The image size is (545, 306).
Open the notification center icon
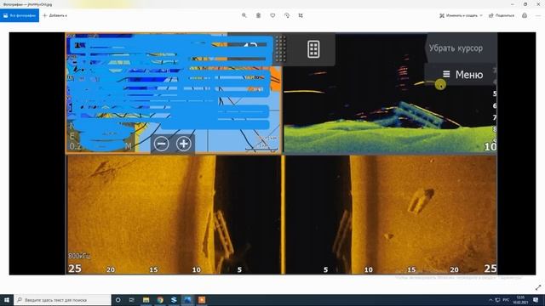tap(536, 300)
